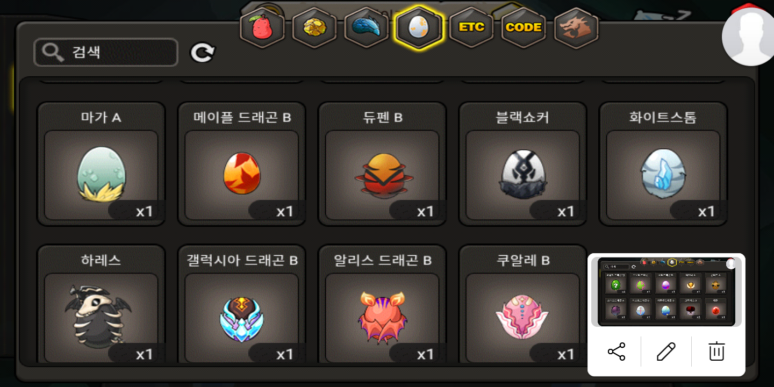This screenshot has height=387, width=774.
Task: Select the brown dragon head tab
Action: pyautogui.click(x=576, y=27)
